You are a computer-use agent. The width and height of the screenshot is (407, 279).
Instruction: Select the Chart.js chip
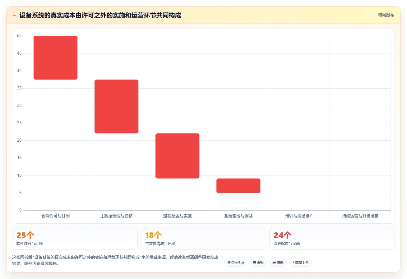236,262
